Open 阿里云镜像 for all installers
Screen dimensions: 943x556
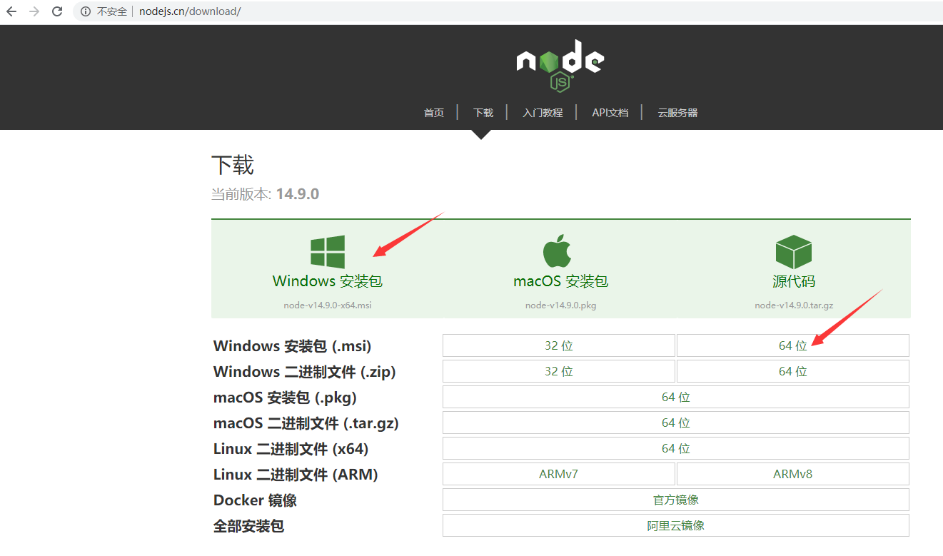(676, 525)
